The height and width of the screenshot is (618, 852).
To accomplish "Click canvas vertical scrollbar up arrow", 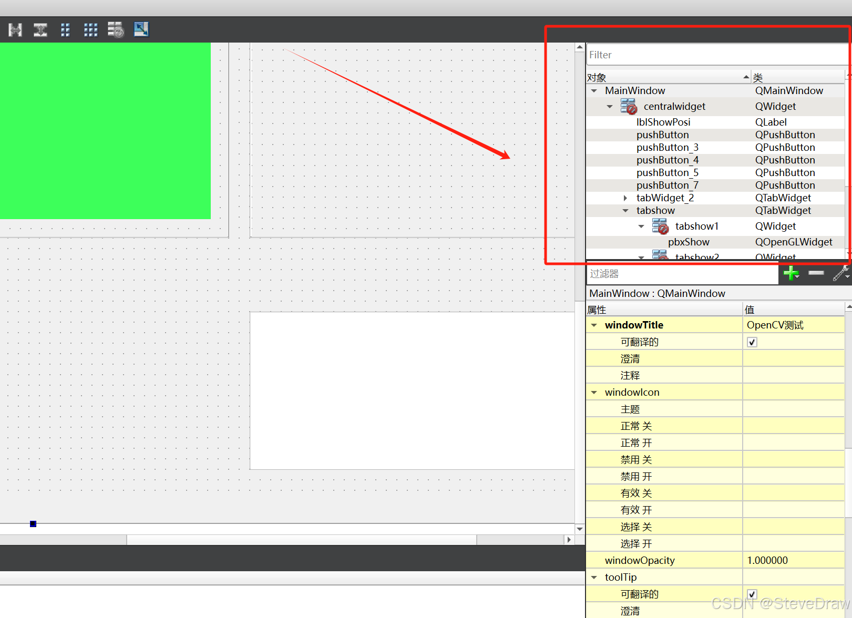I will pos(580,47).
